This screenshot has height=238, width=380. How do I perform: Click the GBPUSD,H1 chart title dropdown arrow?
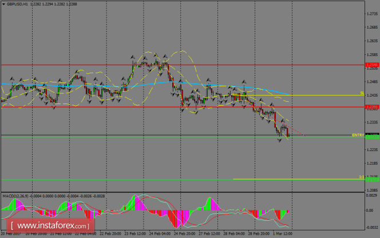point(3,4)
